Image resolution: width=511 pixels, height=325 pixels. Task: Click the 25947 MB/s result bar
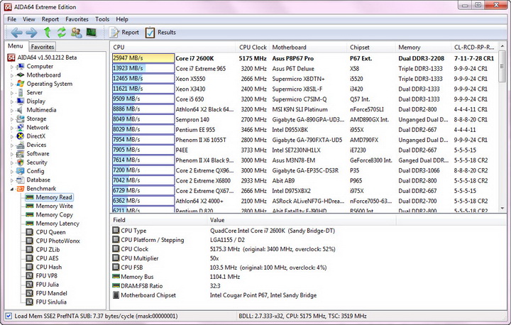click(143, 58)
